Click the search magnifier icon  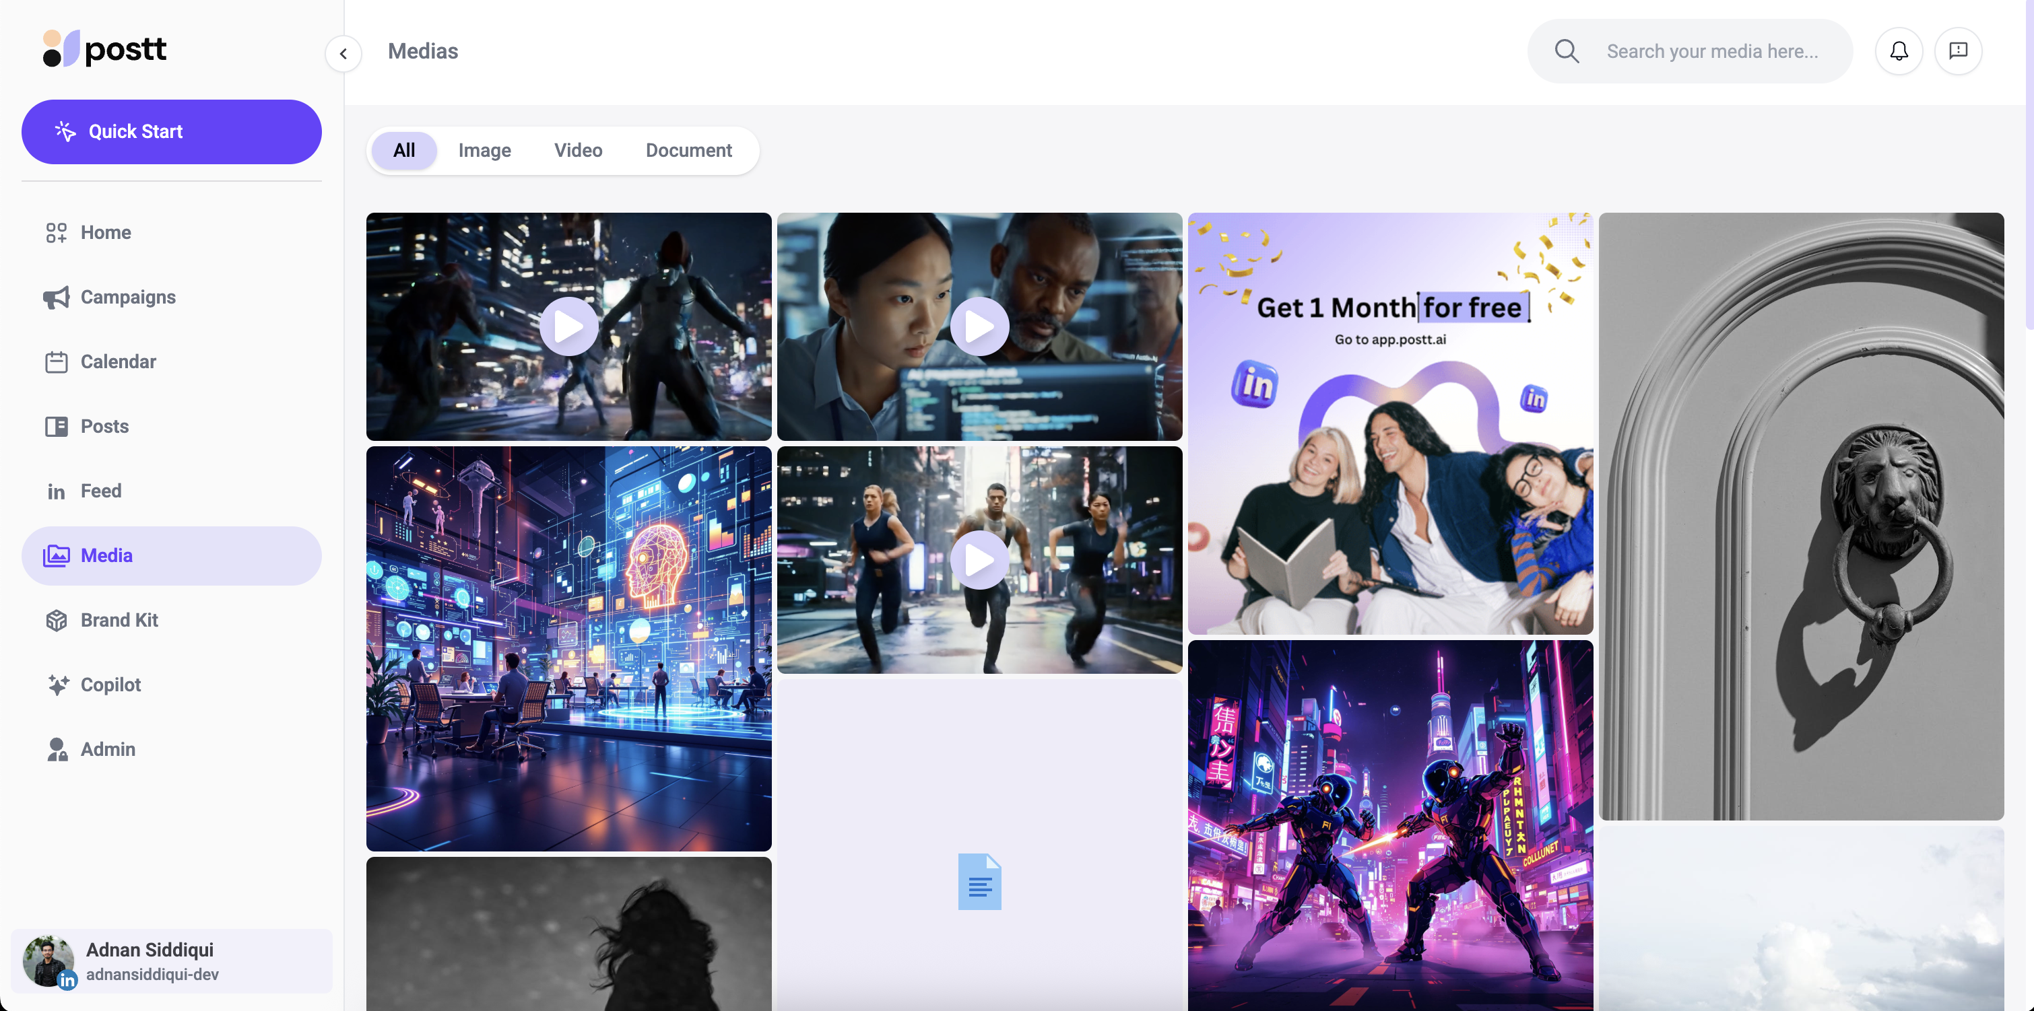tap(1567, 51)
